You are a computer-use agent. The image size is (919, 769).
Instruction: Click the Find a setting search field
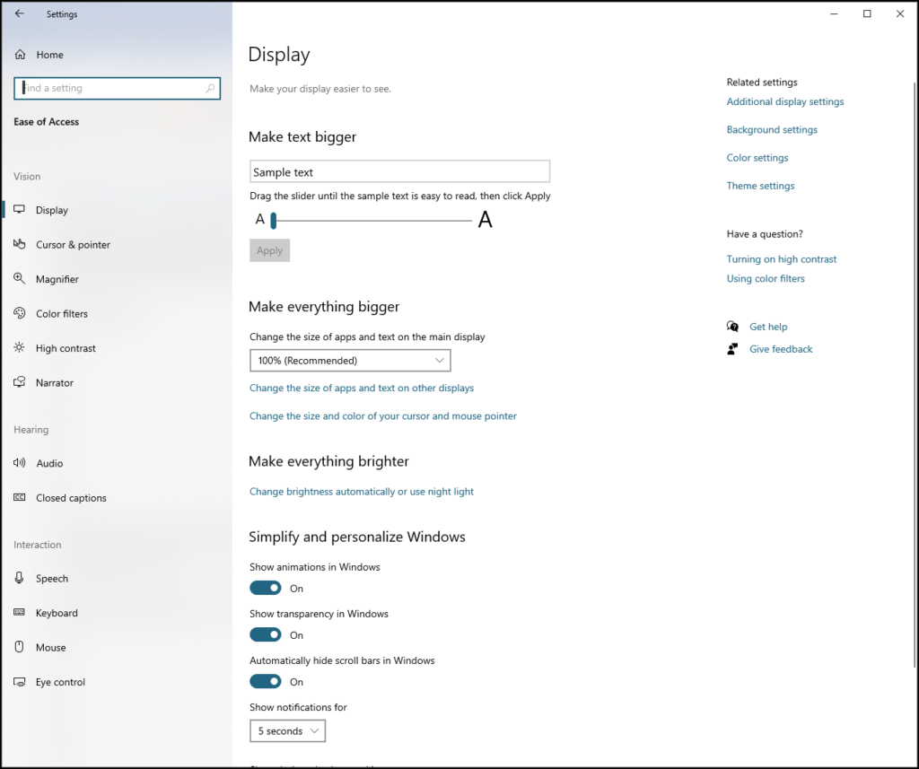tap(118, 88)
